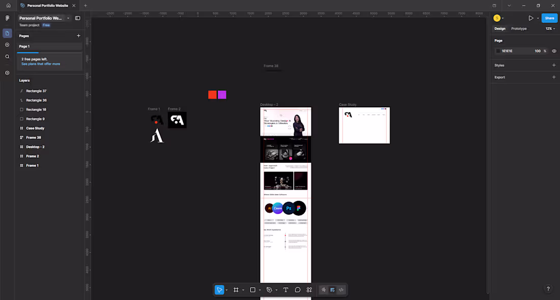Select red rectangle on canvas

pos(212,95)
